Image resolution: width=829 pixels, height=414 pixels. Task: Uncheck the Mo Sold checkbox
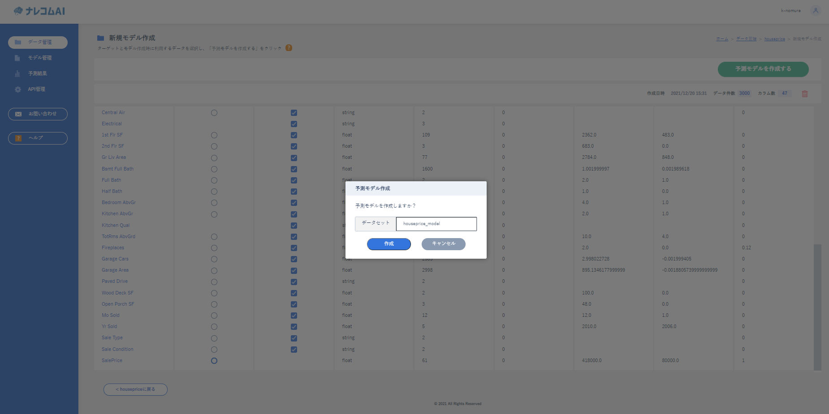pyautogui.click(x=294, y=316)
